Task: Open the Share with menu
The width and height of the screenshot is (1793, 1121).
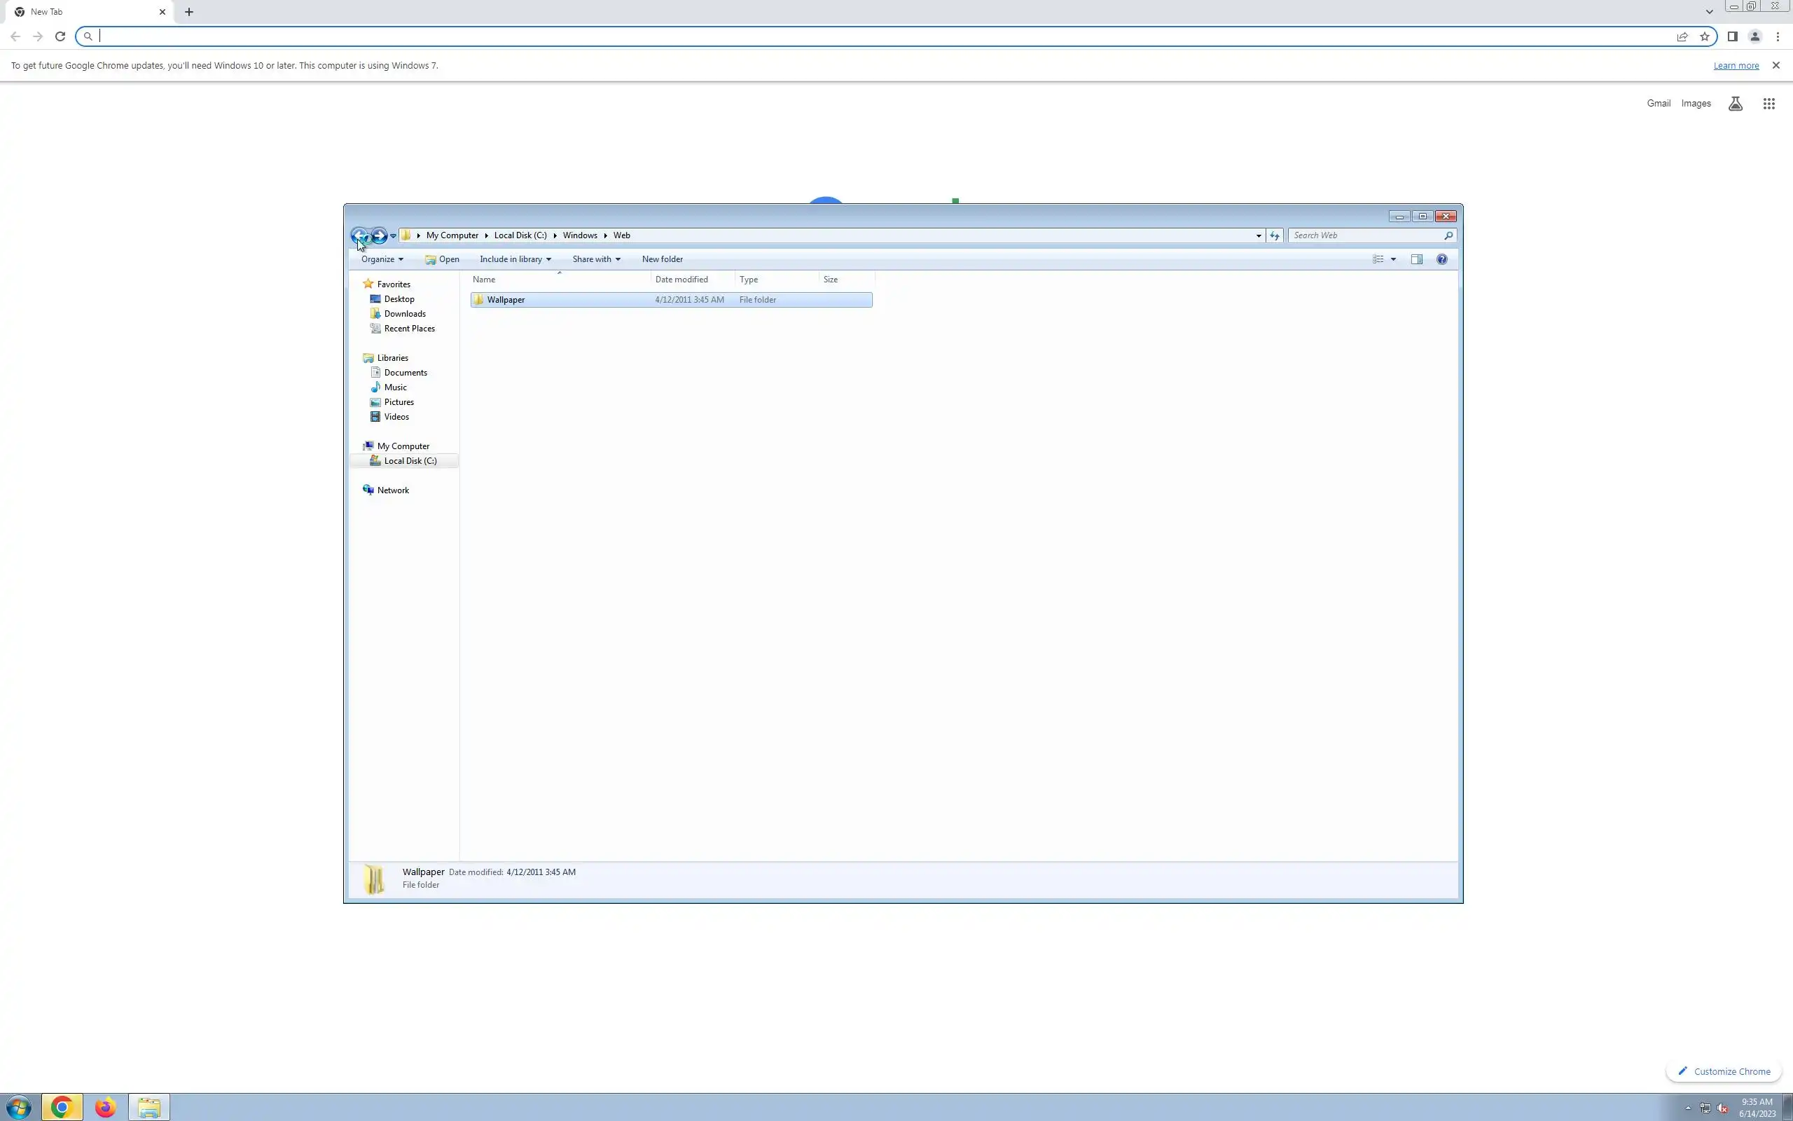Action: click(596, 259)
